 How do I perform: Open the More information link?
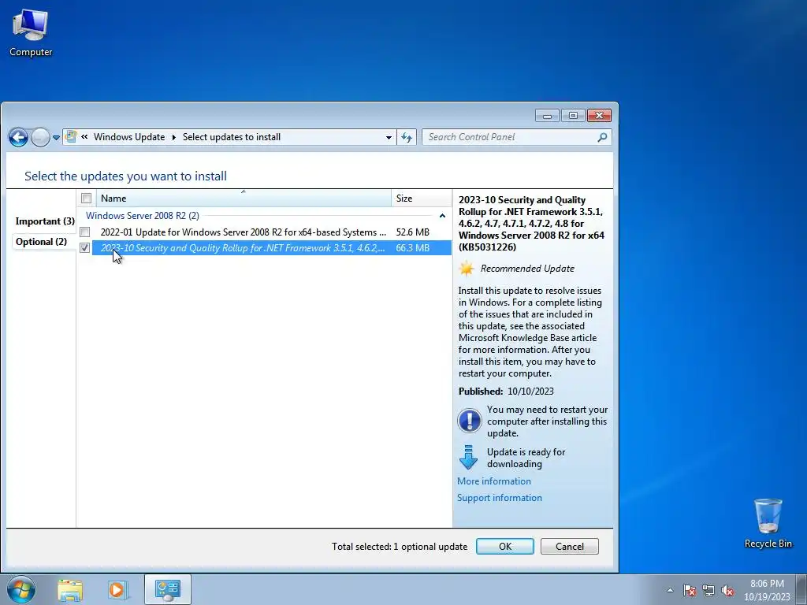(493, 481)
